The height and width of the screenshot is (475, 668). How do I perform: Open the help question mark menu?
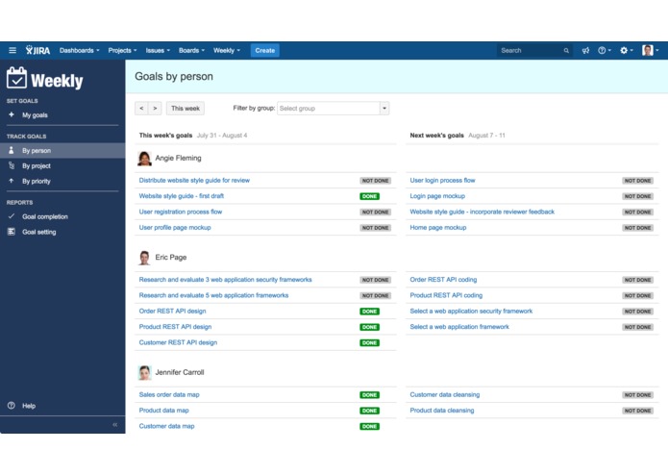[x=605, y=50]
